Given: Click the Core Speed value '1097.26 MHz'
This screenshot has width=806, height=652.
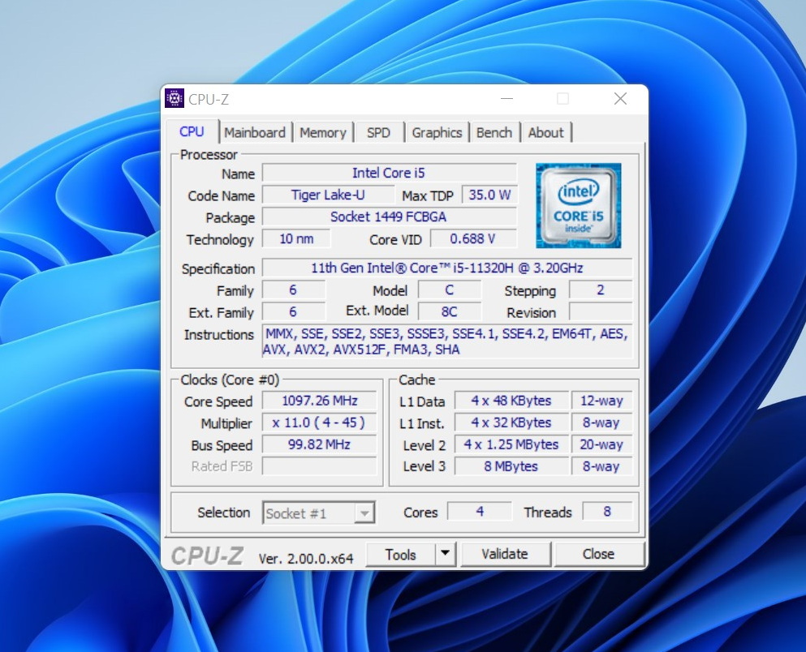Looking at the screenshot, I should [x=319, y=401].
